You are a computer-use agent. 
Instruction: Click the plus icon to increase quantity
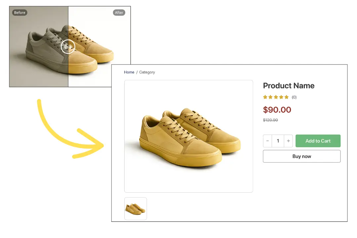click(x=288, y=141)
